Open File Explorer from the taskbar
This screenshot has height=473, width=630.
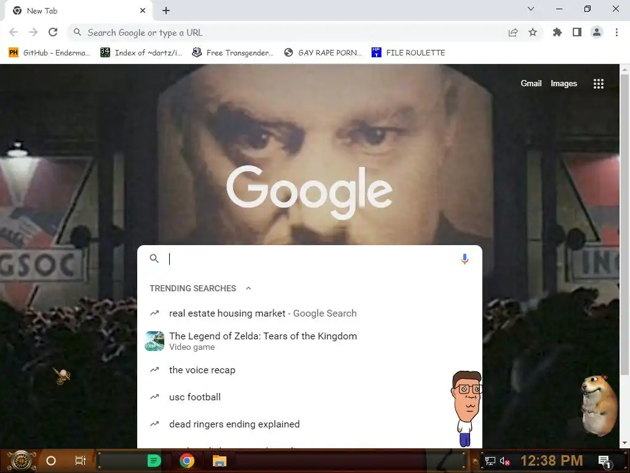tap(220, 461)
